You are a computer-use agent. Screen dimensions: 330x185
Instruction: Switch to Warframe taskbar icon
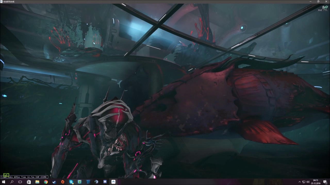(113, 182)
